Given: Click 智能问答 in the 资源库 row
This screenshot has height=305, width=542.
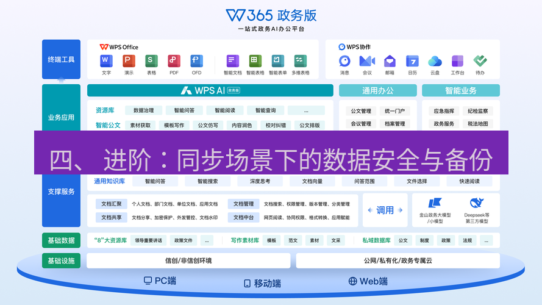Looking at the screenshot, I should coord(184,110).
